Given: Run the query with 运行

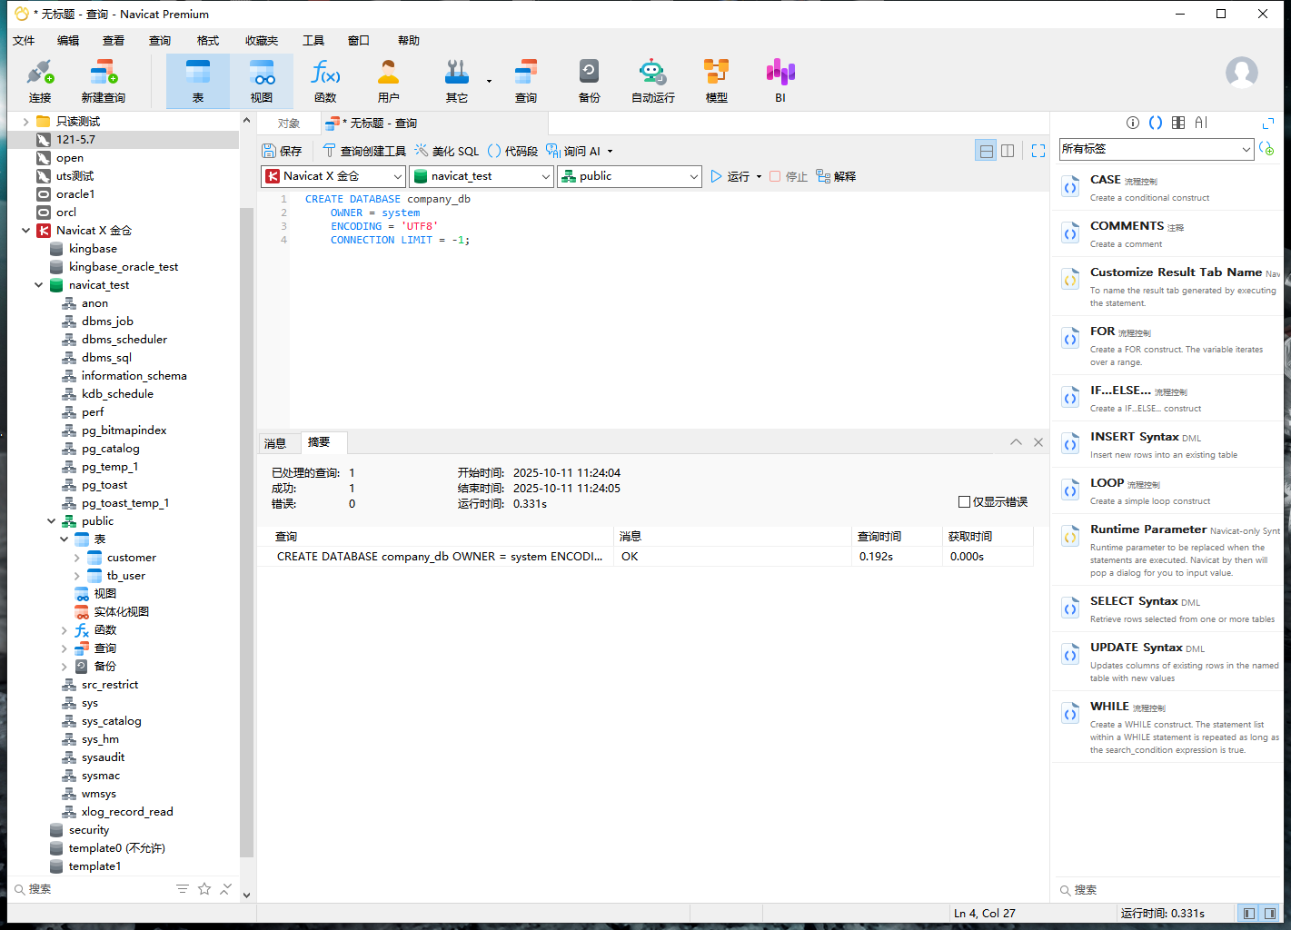Looking at the screenshot, I should [x=730, y=177].
